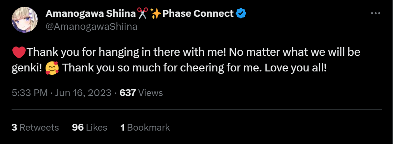Open the Amanogawa Shiina display name link
This screenshot has width=393, height=144.
coord(91,13)
